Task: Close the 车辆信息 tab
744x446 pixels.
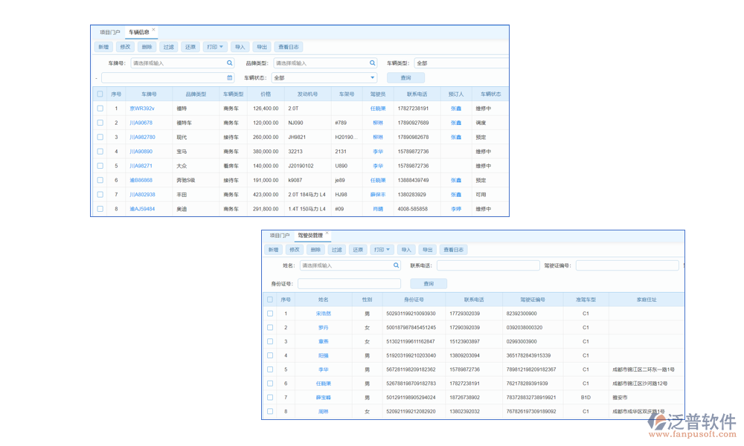Action: coord(154,30)
